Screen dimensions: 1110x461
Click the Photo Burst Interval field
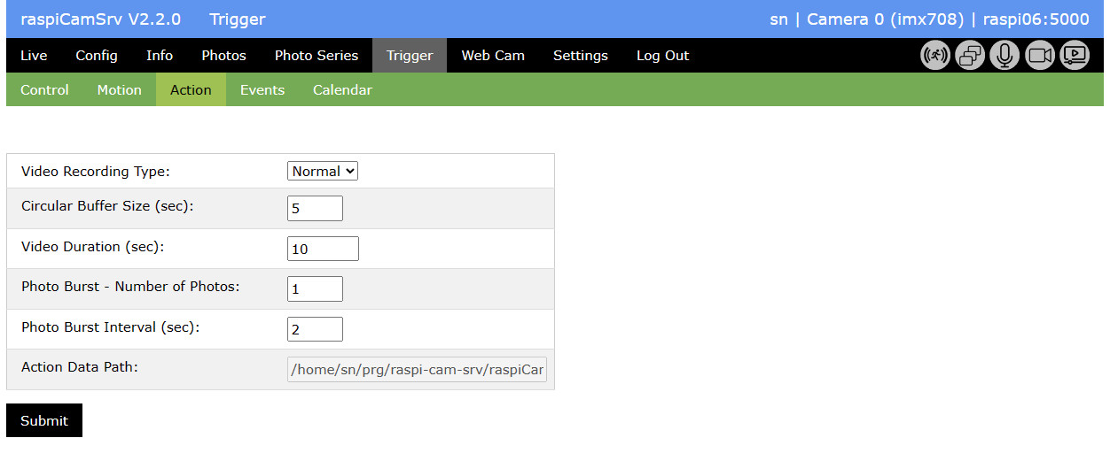click(315, 329)
